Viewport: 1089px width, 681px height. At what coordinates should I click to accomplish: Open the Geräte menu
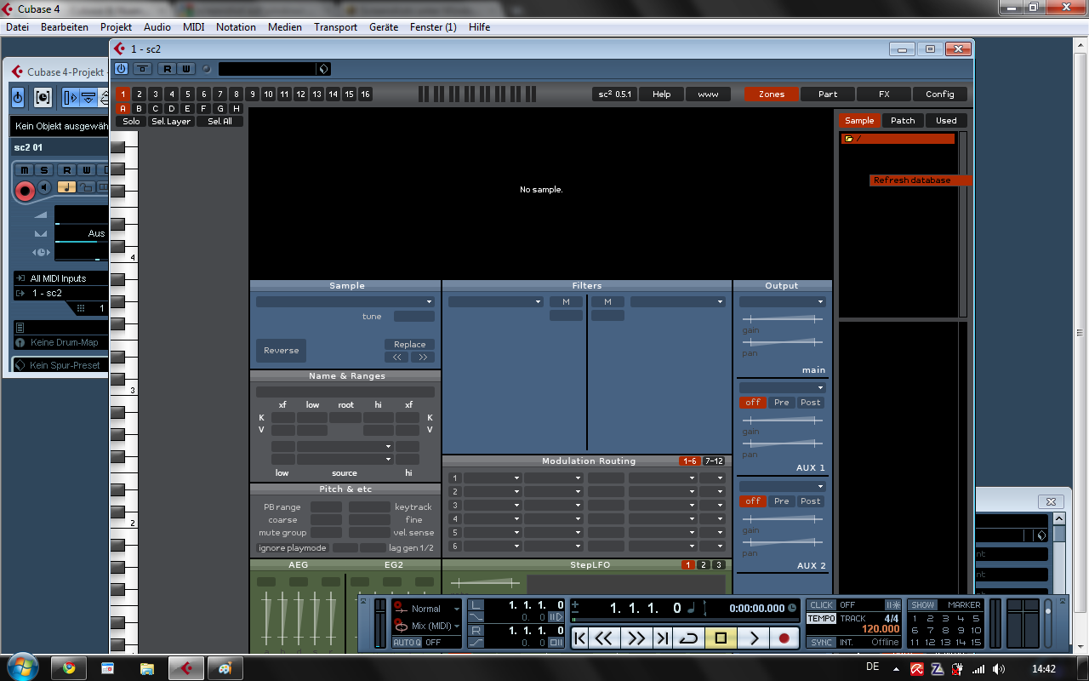(x=384, y=27)
